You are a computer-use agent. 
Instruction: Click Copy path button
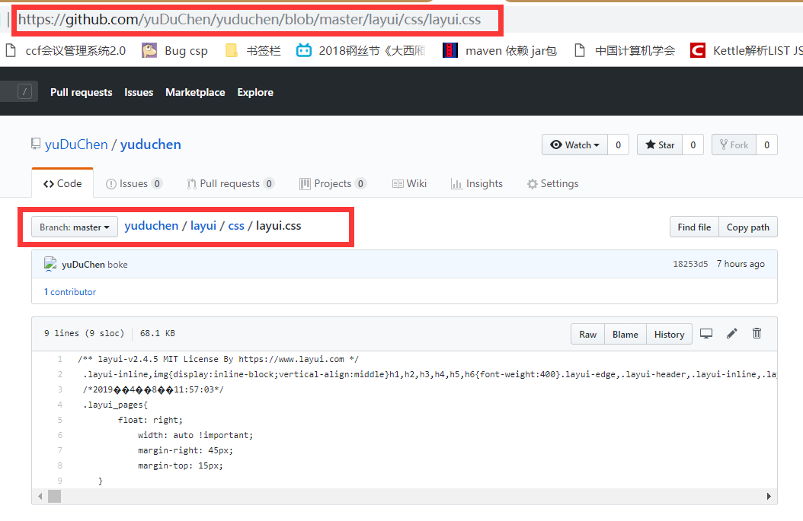pos(747,227)
